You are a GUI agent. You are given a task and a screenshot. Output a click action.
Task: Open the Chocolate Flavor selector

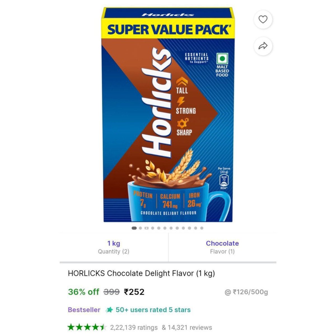click(x=222, y=247)
